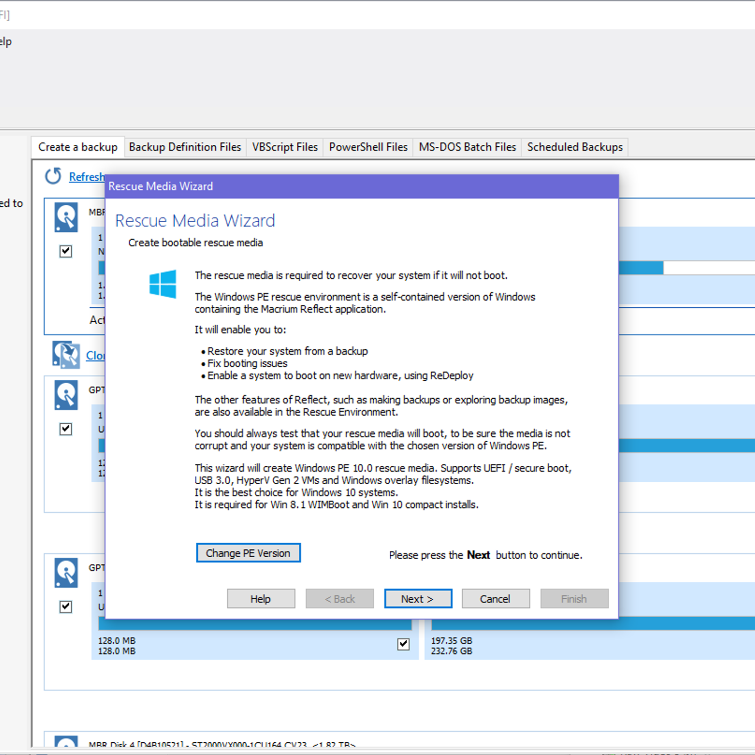This screenshot has height=755, width=755.
Task: Click the MBR disk drive icon
Action: (x=66, y=218)
